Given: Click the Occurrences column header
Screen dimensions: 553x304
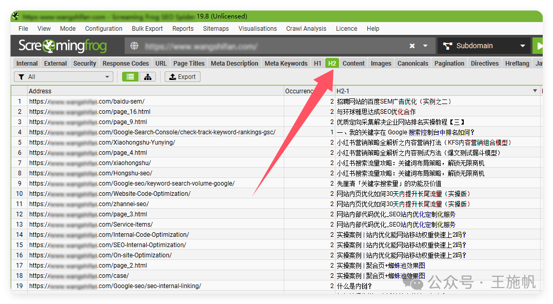Looking at the screenshot, I should [309, 91].
